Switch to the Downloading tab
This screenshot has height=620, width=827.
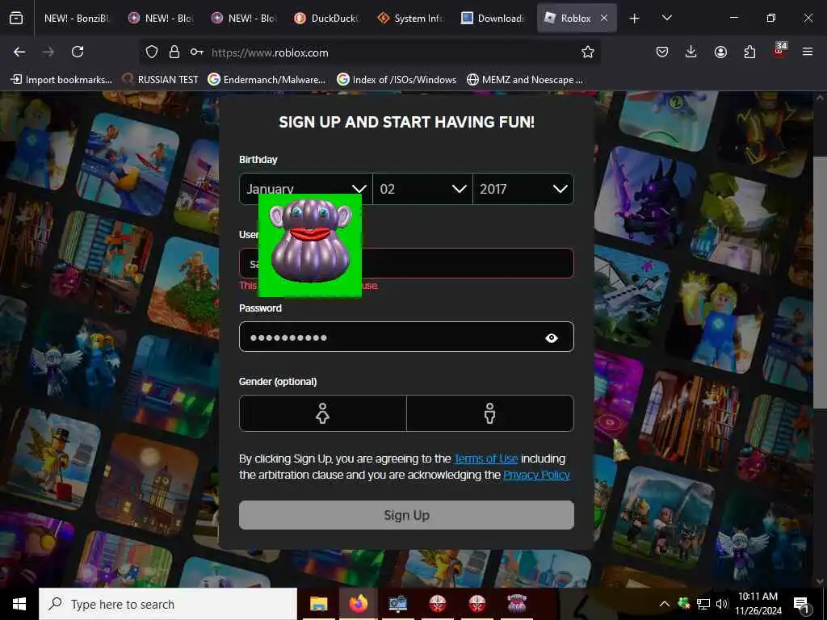tap(494, 18)
